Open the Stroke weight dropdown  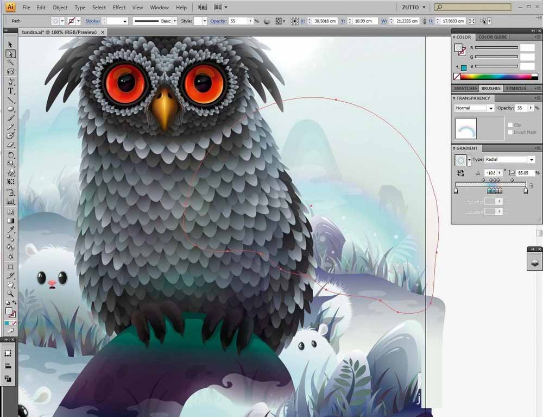point(125,21)
